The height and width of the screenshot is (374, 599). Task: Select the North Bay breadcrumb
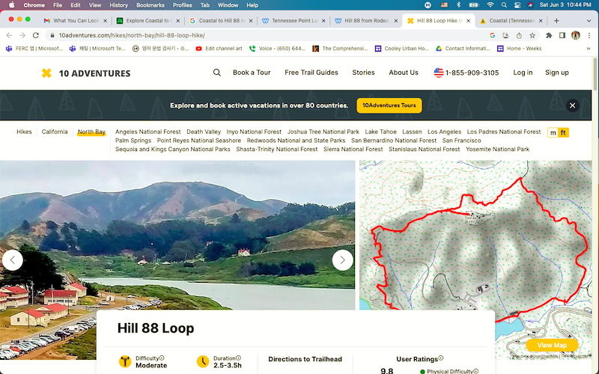91,132
